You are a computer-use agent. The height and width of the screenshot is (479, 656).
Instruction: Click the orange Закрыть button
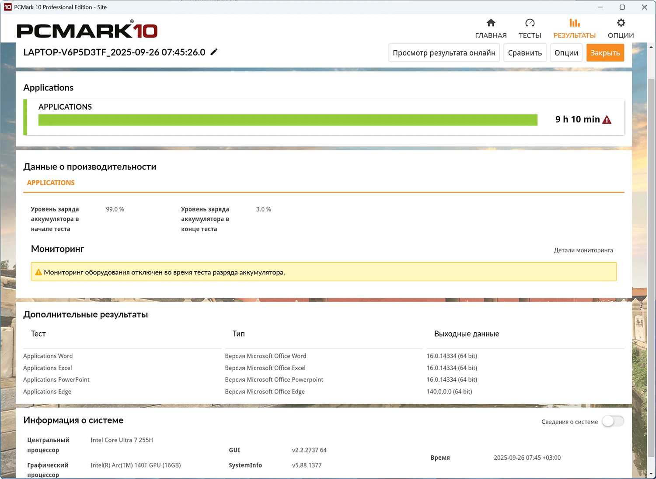(x=605, y=53)
